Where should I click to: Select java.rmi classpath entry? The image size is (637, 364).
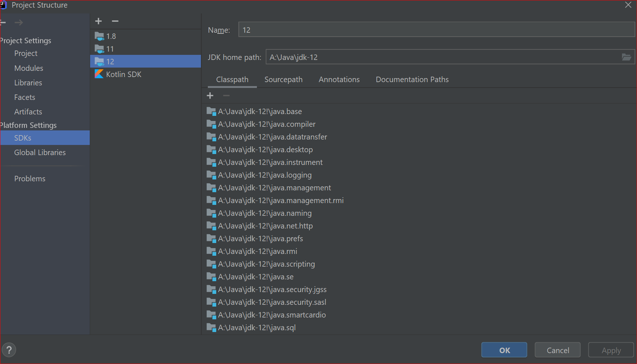tap(252, 251)
